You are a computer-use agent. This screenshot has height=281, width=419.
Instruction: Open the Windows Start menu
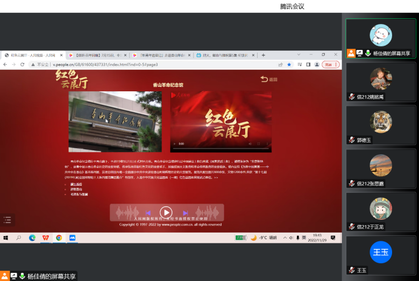tap(6, 237)
